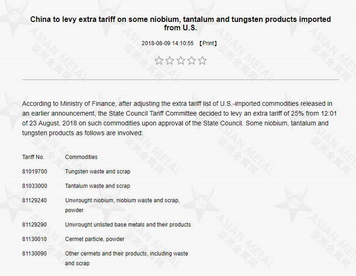Give a three-star rating
This screenshot has height=276, width=356.
coord(181,61)
